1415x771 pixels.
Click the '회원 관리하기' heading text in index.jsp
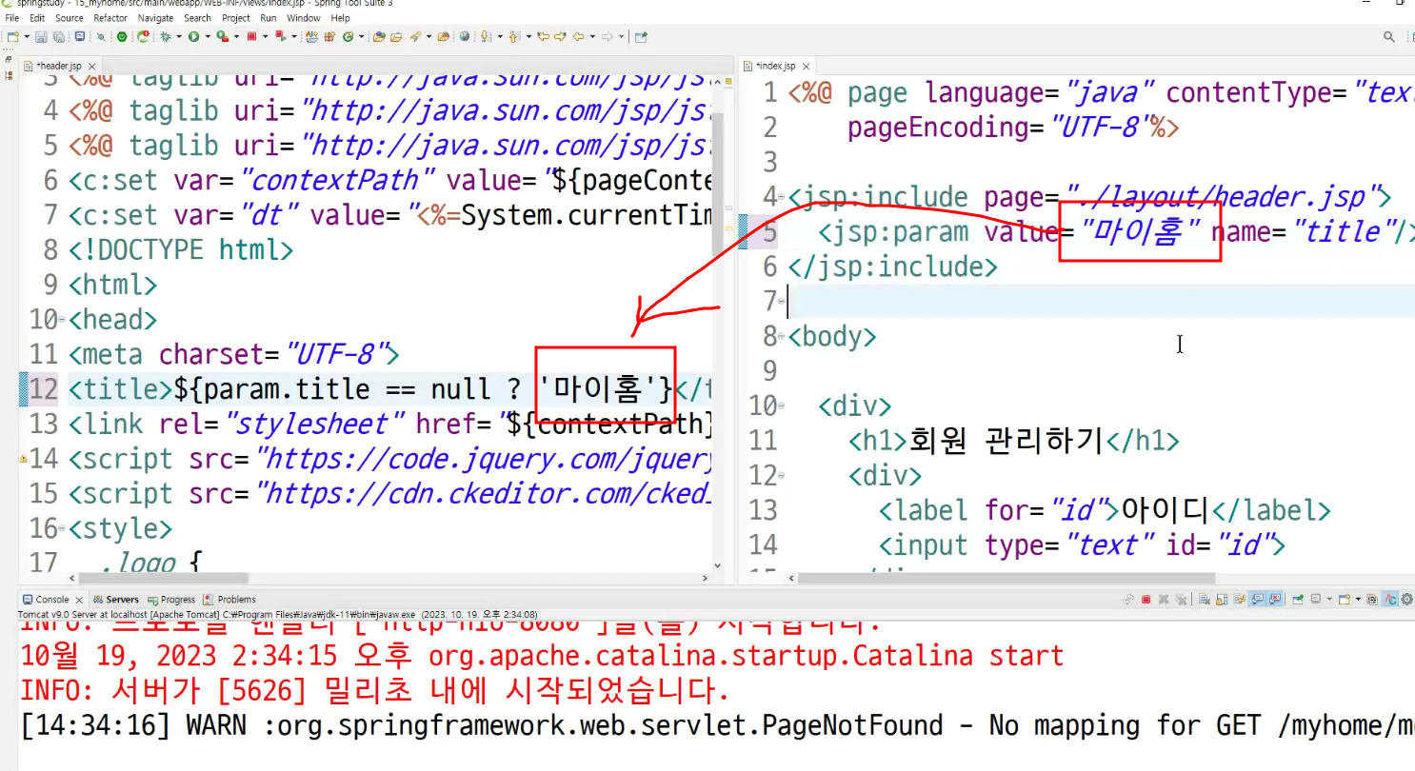coord(1006,441)
